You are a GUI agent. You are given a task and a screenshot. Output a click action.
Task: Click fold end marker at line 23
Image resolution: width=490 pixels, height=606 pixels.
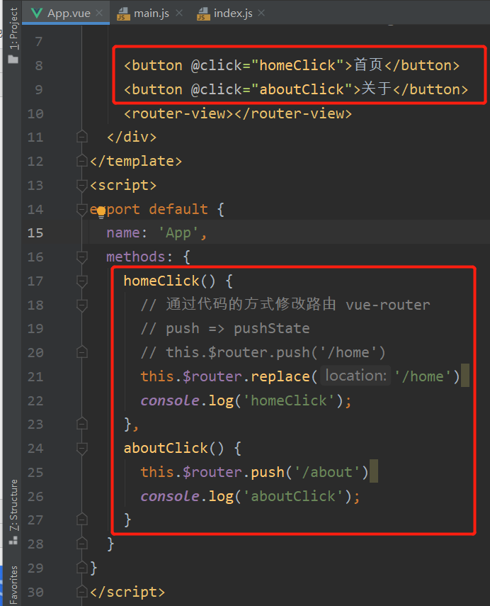point(82,424)
